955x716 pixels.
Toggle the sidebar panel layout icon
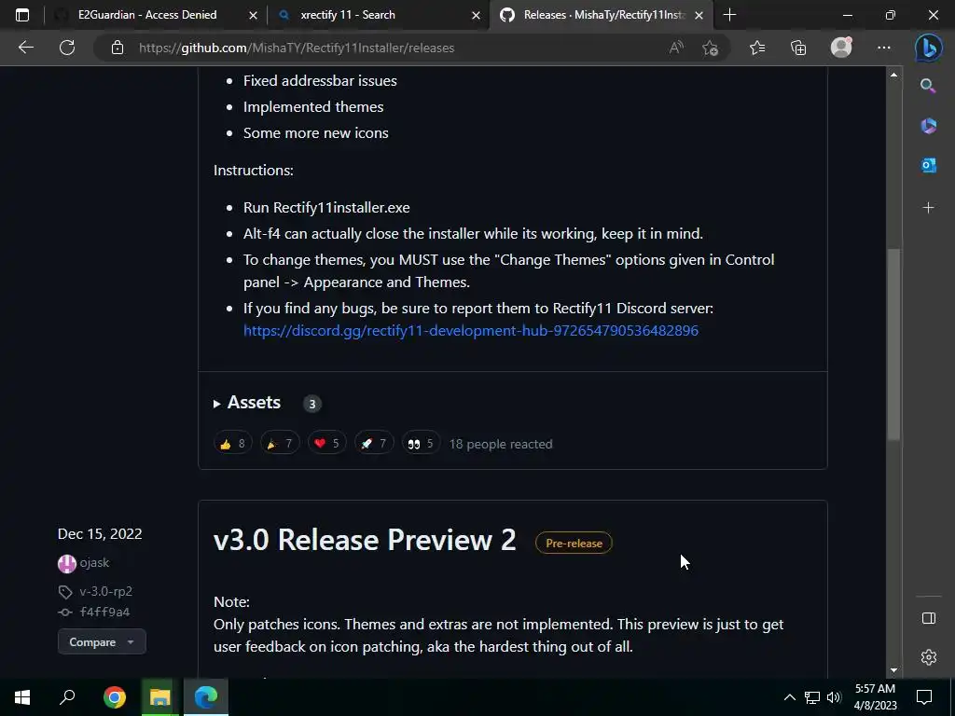click(928, 619)
